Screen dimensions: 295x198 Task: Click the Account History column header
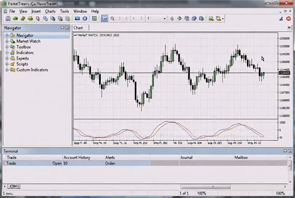77,157
